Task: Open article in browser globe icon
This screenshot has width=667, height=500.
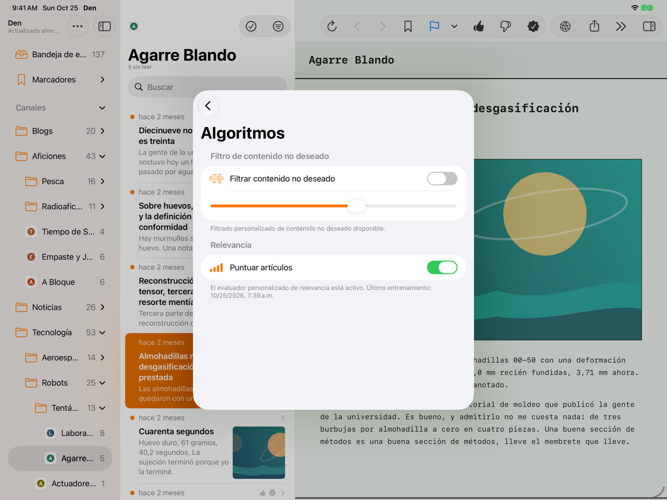Action: click(x=565, y=27)
